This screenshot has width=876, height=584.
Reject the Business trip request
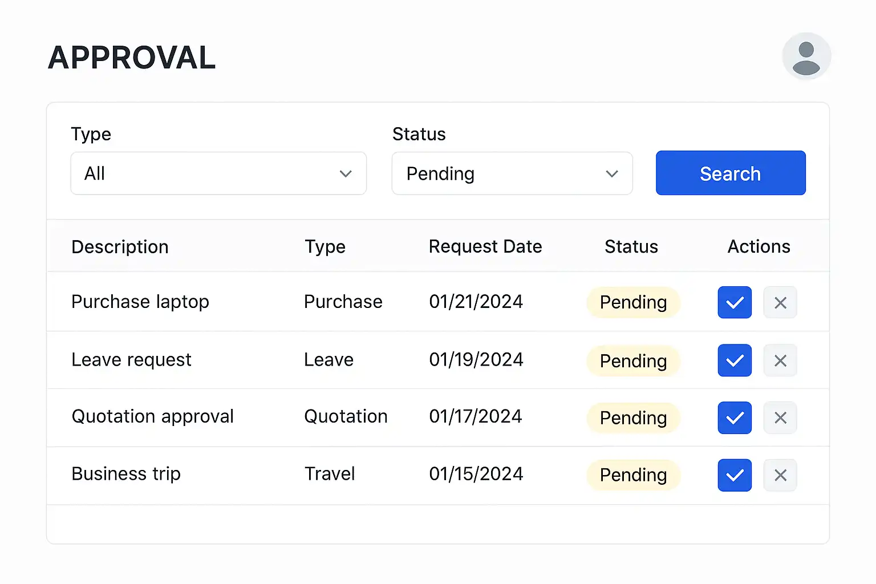pyautogui.click(x=780, y=475)
